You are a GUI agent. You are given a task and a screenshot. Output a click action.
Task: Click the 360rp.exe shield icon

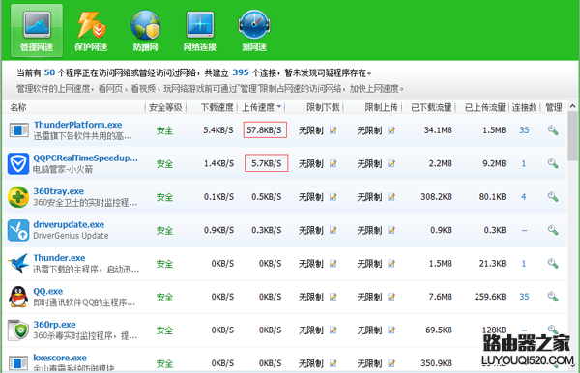pyautogui.click(x=18, y=330)
